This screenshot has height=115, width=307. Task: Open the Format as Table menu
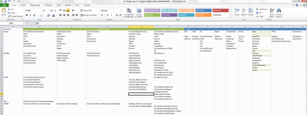pos(139,13)
